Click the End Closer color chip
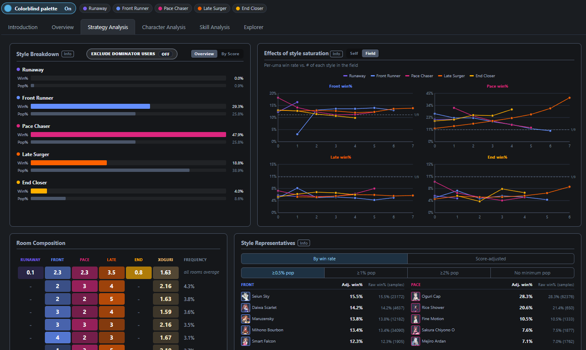This screenshot has height=350, width=586. click(x=250, y=8)
